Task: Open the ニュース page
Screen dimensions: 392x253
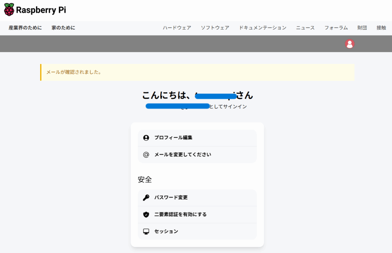Action: 305,28
